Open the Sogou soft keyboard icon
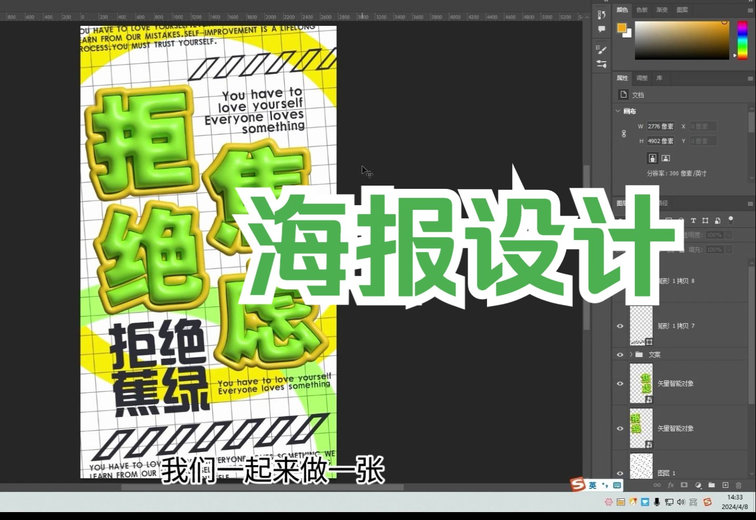 (617, 485)
